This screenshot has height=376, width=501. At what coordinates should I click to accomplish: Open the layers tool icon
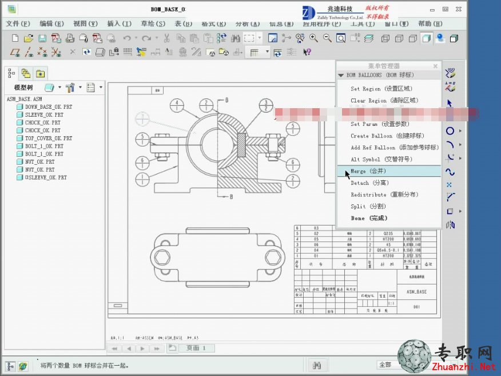coord(369,38)
